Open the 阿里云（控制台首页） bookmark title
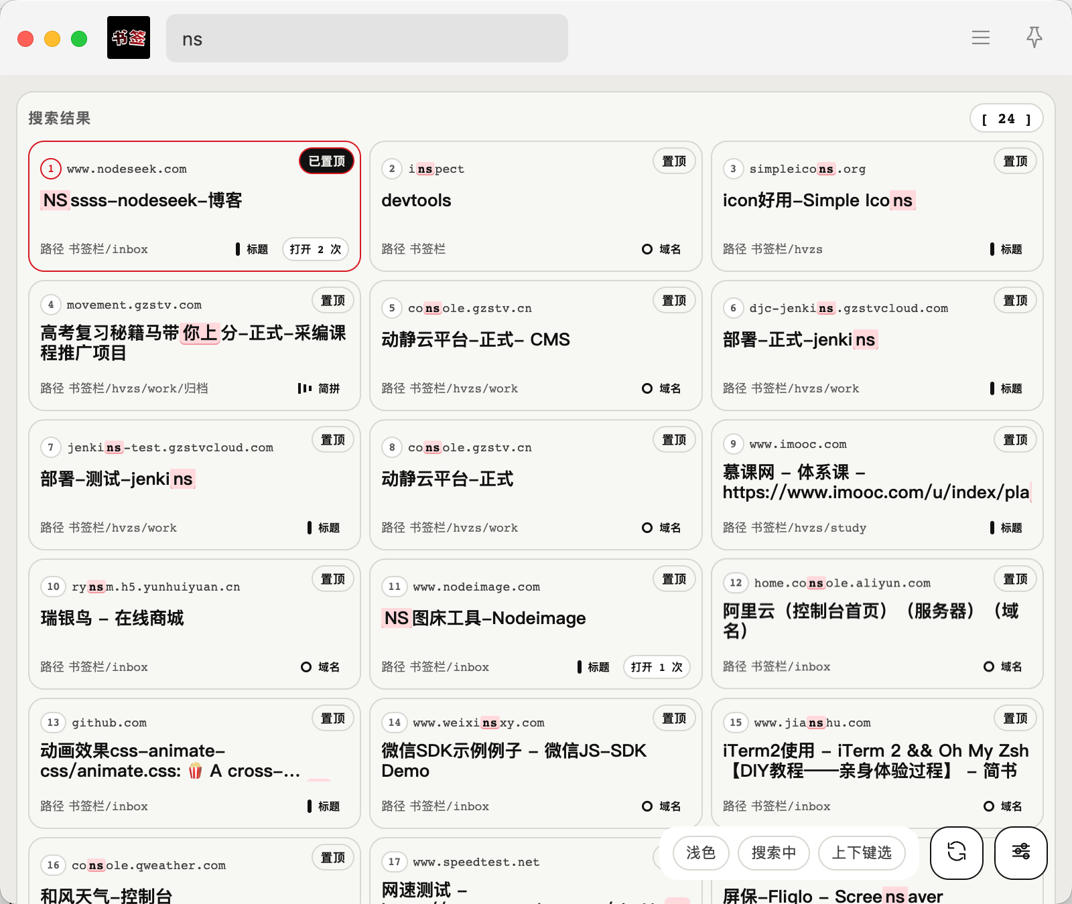Image resolution: width=1072 pixels, height=904 pixels. pos(870,621)
